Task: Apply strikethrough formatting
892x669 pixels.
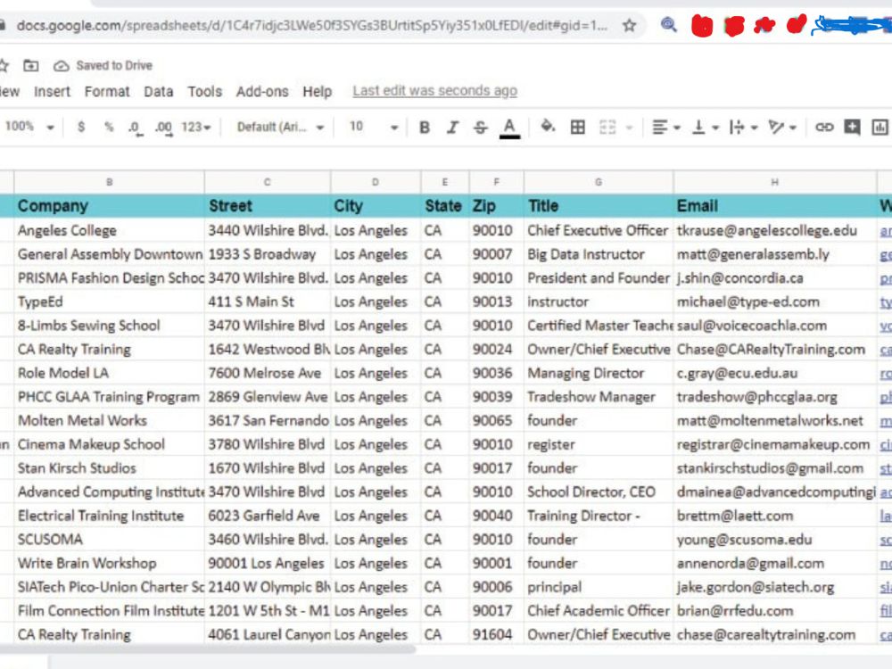Action: (480, 127)
